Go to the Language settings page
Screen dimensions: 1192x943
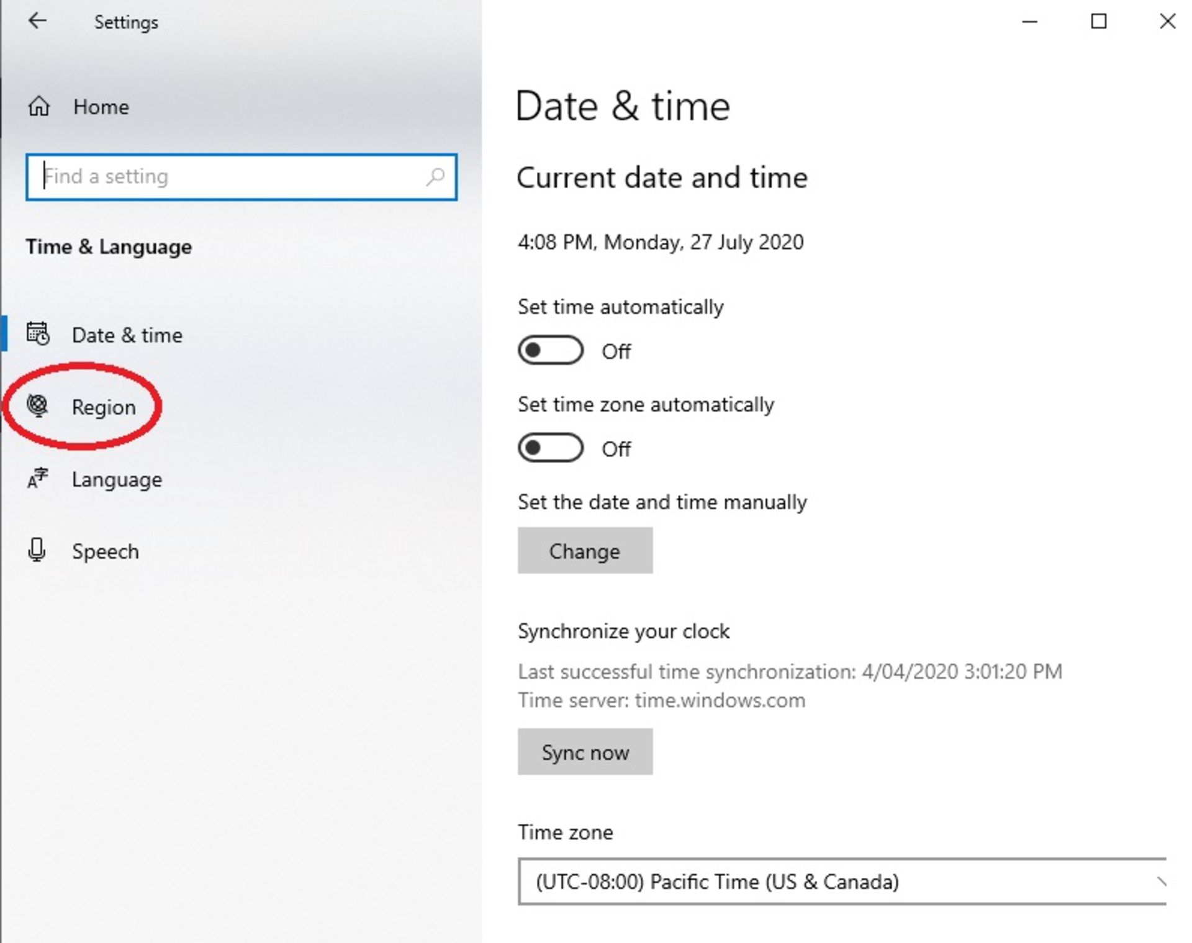tap(117, 479)
